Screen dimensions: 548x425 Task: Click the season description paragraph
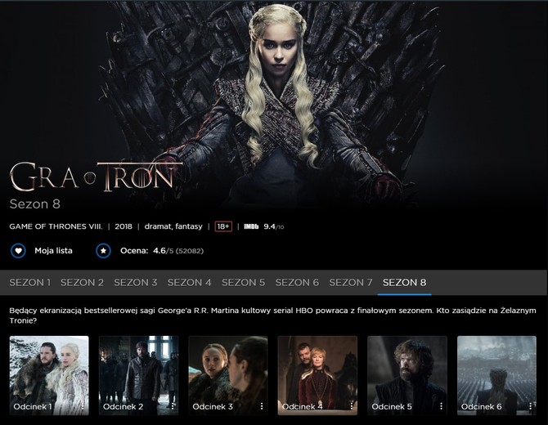(272, 315)
